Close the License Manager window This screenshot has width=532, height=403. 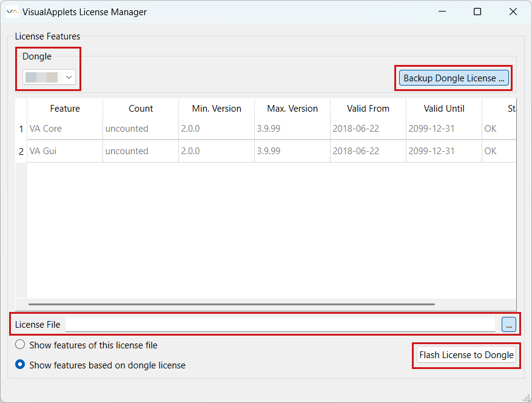pos(513,12)
